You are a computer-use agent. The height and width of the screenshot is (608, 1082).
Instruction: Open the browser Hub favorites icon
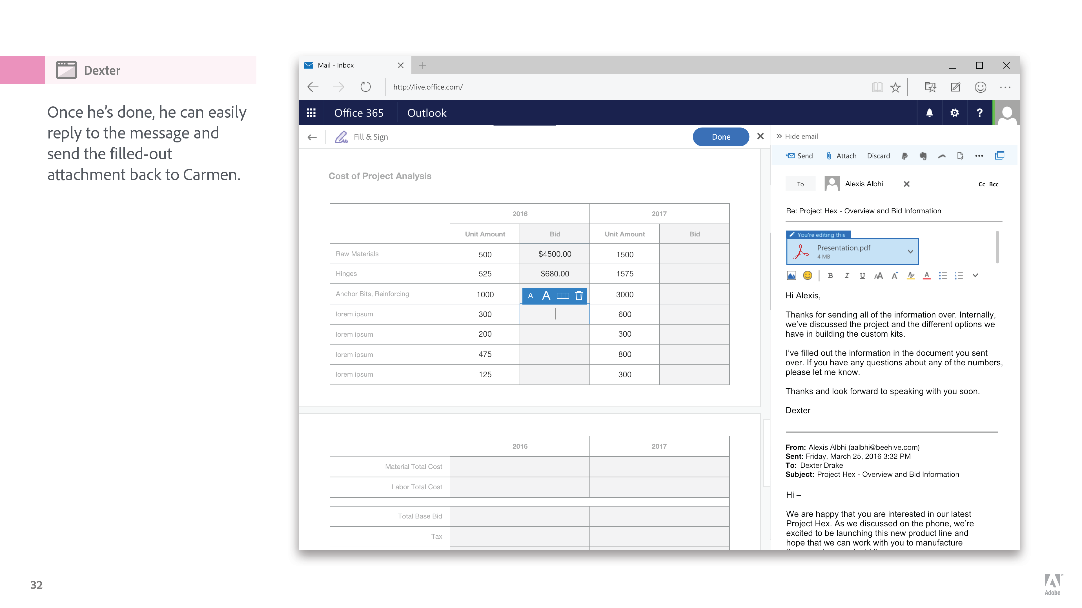click(x=930, y=87)
